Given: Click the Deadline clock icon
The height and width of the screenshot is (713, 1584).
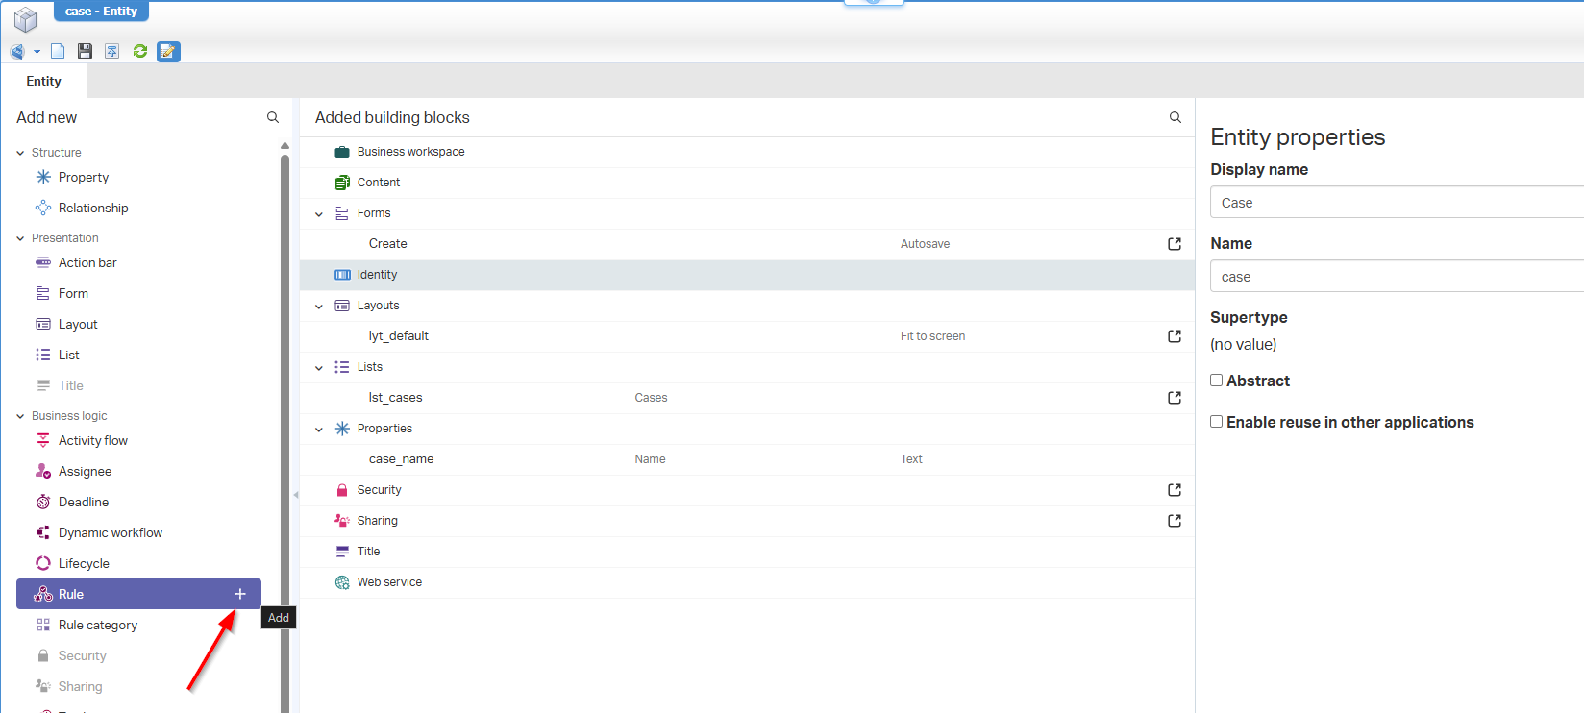Looking at the screenshot, I should pyautogui.click(x=43, y=502).
